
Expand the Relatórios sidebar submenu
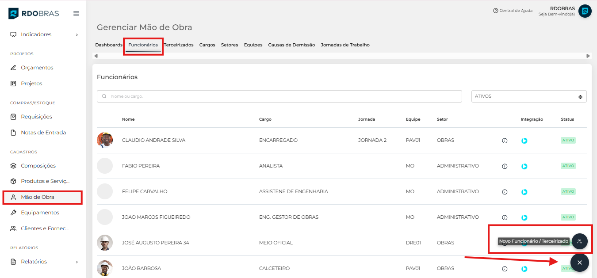pos(44,262)
